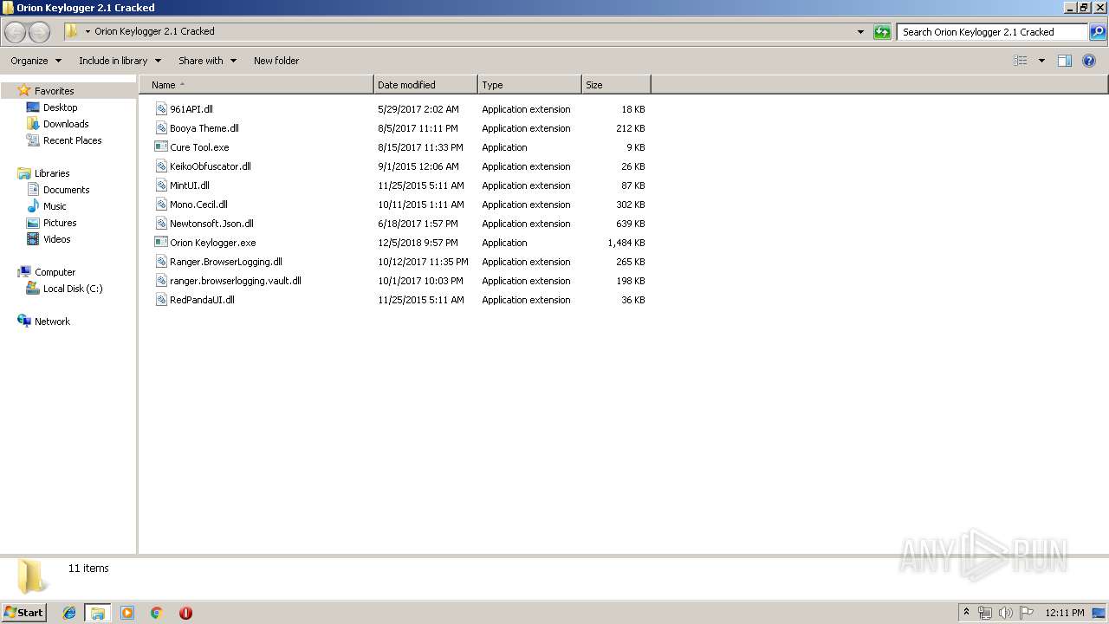Select the Mono.Cecil.dll file name
This screenshot has height=624, width=1109.
tap(198, 205)
